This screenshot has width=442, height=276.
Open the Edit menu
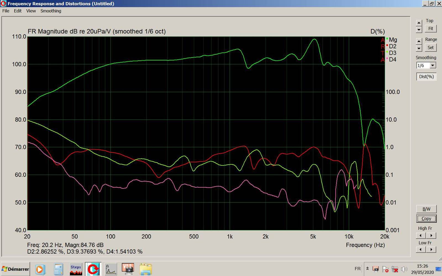click(x=18, y=11)
